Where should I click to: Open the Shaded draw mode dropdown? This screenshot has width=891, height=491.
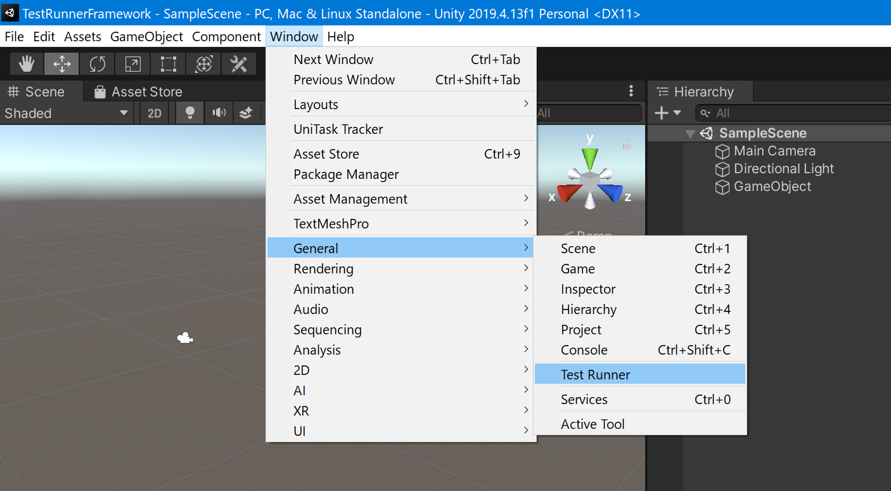pos(63,112)
